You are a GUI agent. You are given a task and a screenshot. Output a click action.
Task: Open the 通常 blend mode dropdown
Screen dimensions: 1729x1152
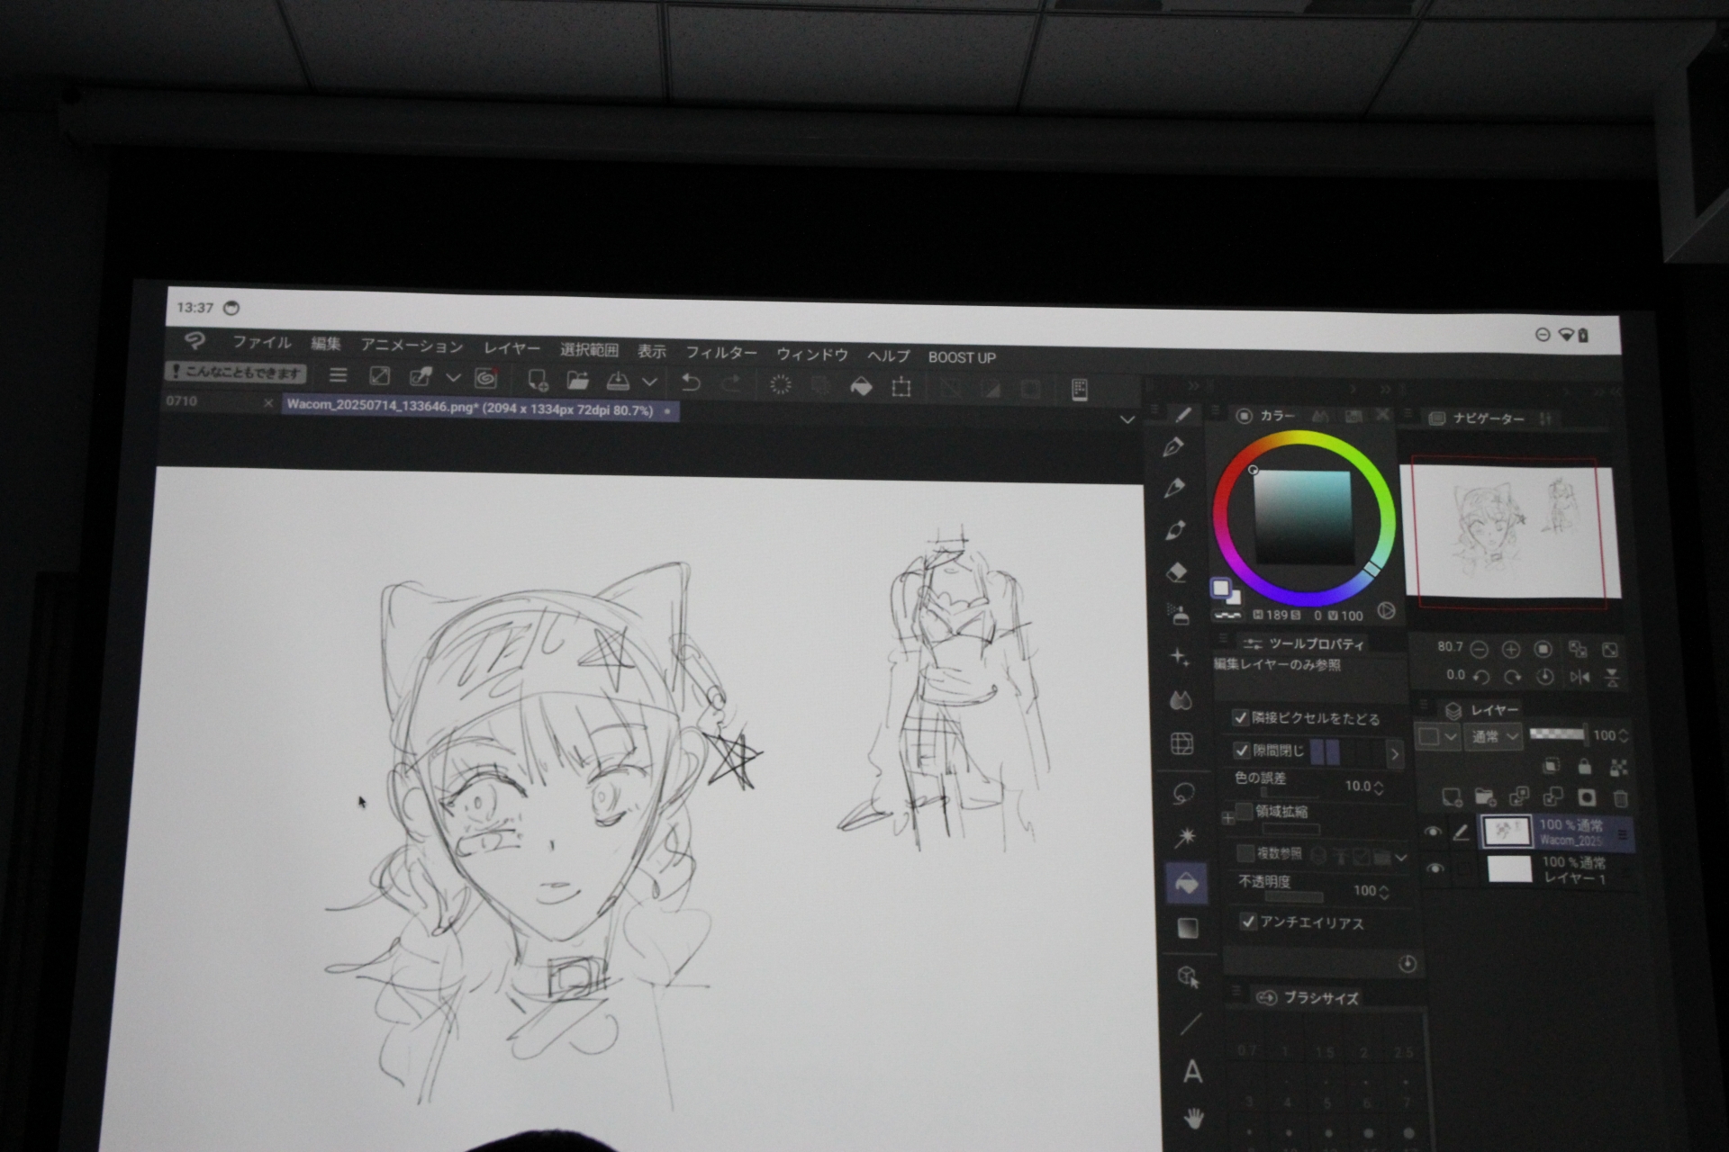(1492, 736)
